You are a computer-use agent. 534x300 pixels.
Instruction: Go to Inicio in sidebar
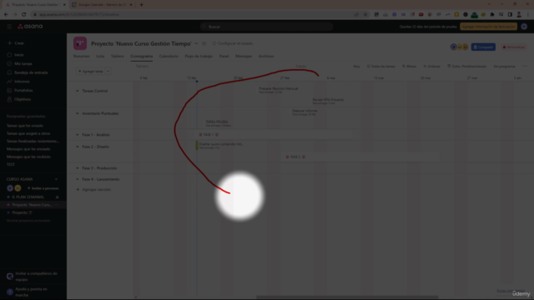pyautogui.click(x=16, y=55)
